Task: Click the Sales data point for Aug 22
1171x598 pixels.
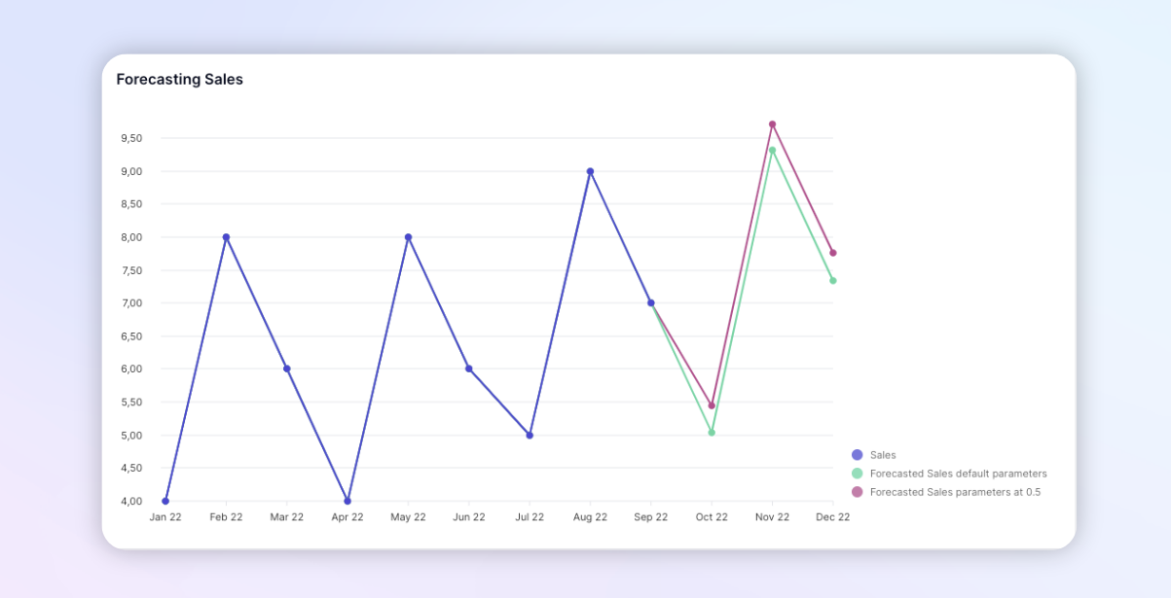Action: (x=590, y=171)
